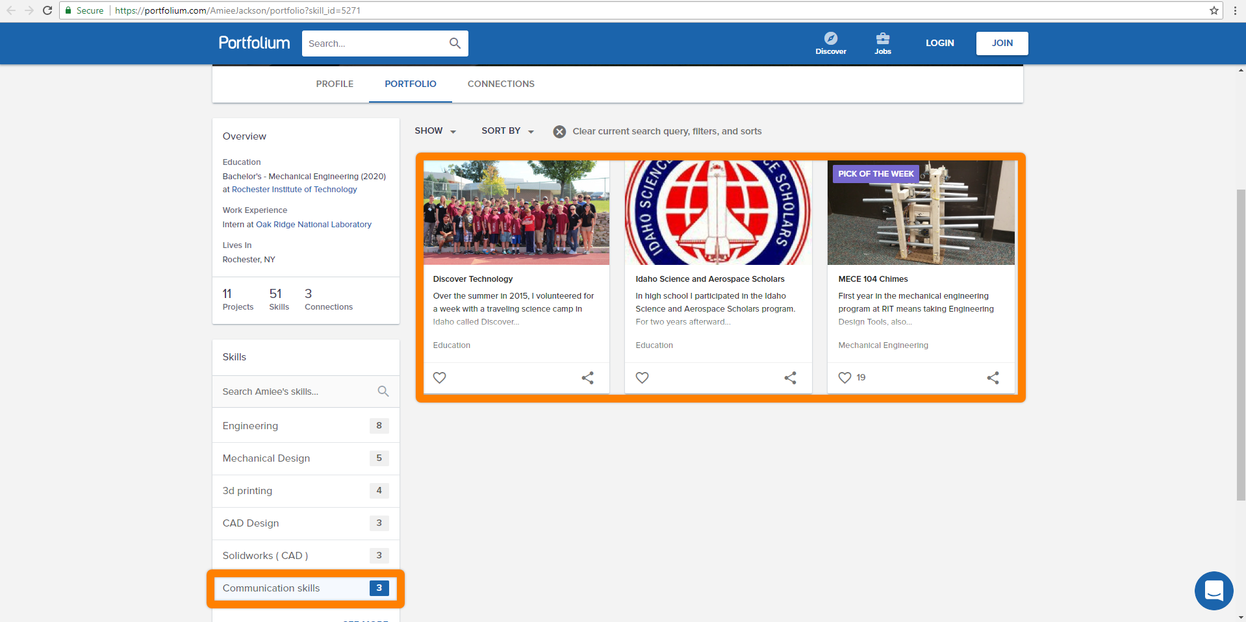
Task: Share the Idaho Science and Aerospace Scholars project
Action: point(791,378)
